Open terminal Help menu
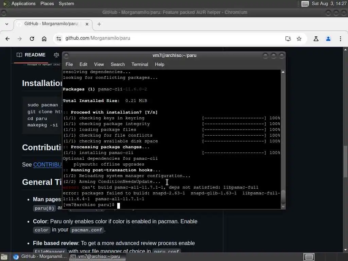This screenshot has width=348, height=261. (159, 64)
